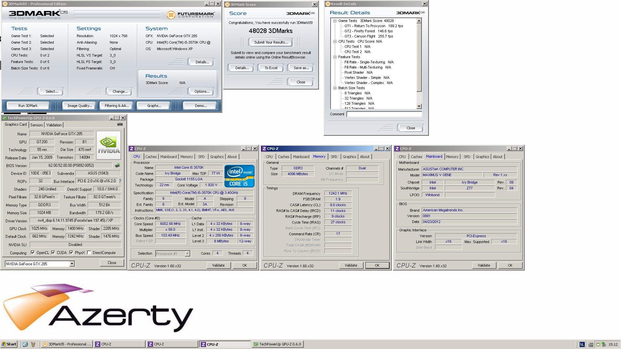Toggle the CUDA checkbox
This screenshot has width=621, height=349.
53,253
